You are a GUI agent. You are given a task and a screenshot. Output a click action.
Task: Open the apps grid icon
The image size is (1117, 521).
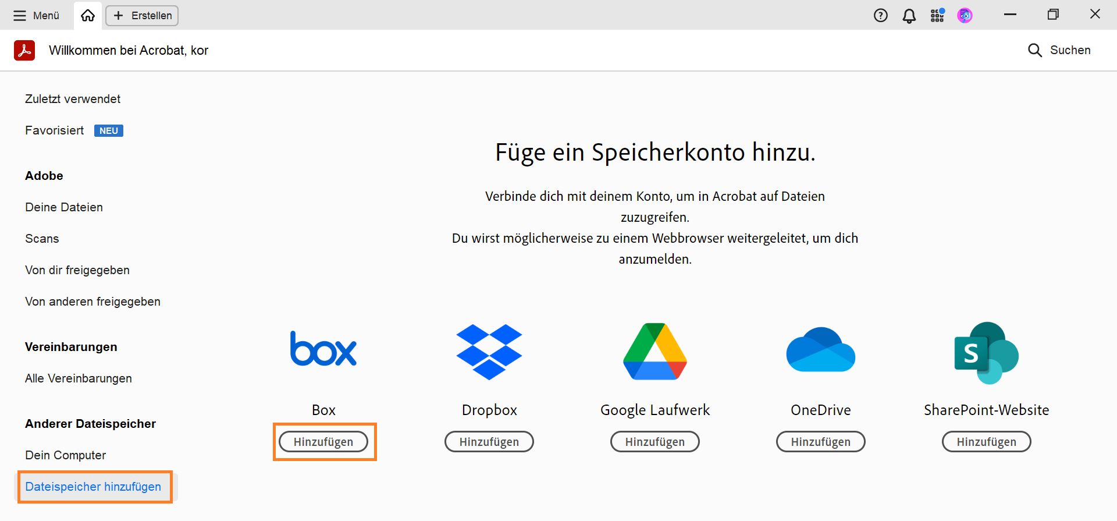937,16
